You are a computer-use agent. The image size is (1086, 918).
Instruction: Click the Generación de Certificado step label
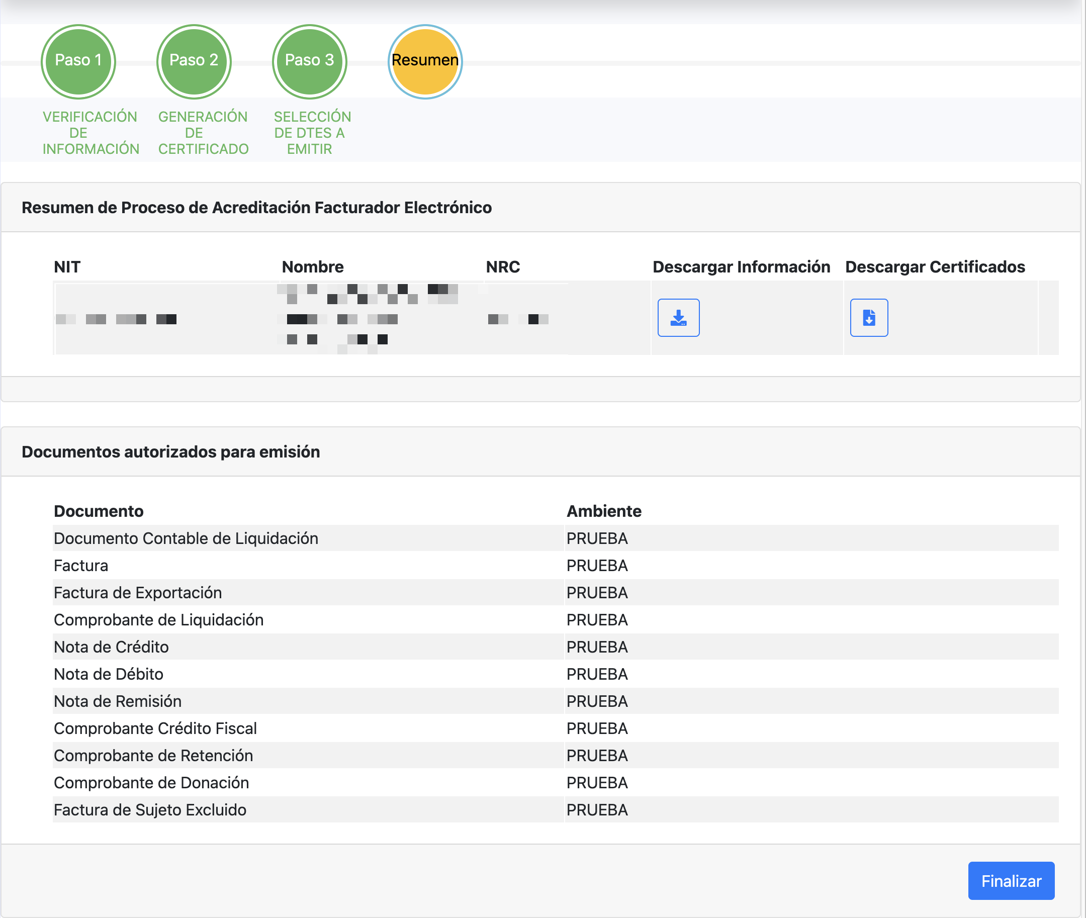click(x=203, y=133)
